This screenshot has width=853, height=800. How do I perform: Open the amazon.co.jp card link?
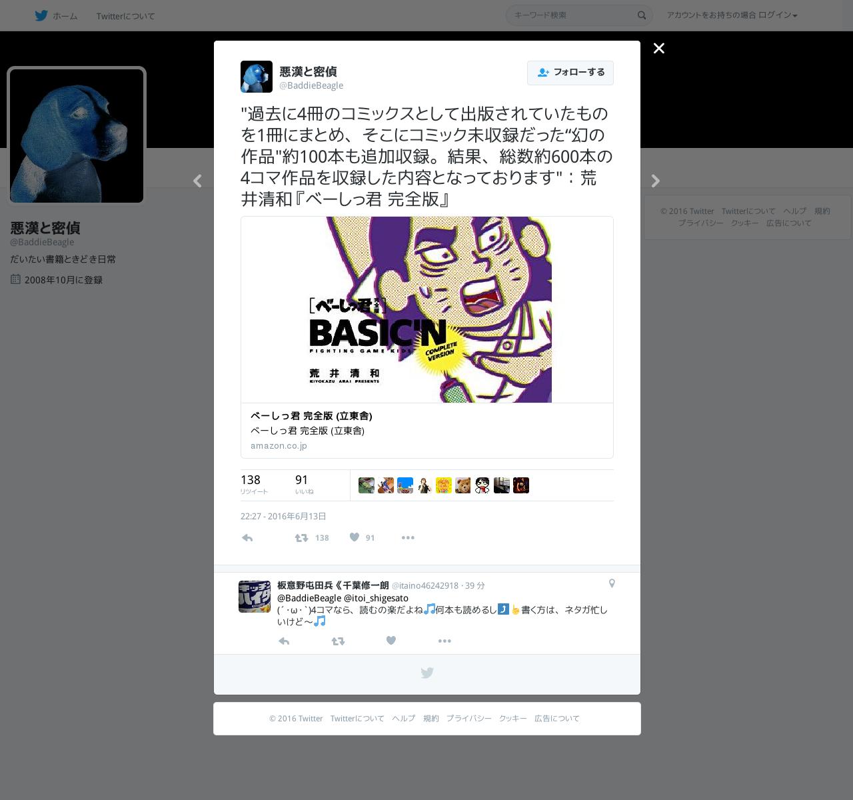pos(279,445)
